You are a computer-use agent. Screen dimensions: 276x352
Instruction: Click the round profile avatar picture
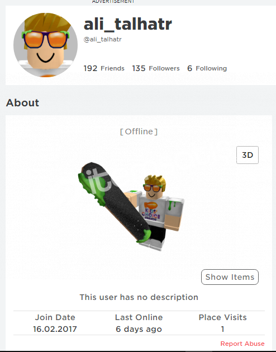(45, 45)
